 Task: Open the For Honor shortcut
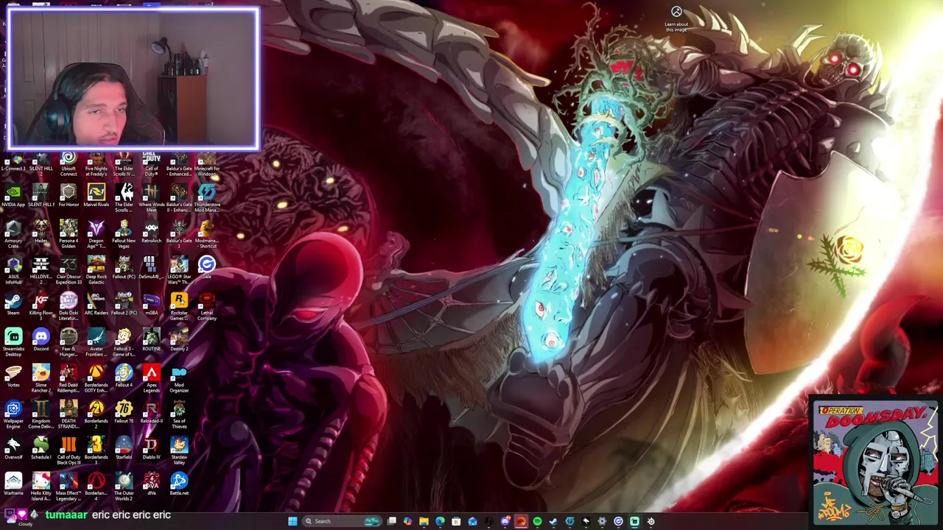click(x=69, y=196)
